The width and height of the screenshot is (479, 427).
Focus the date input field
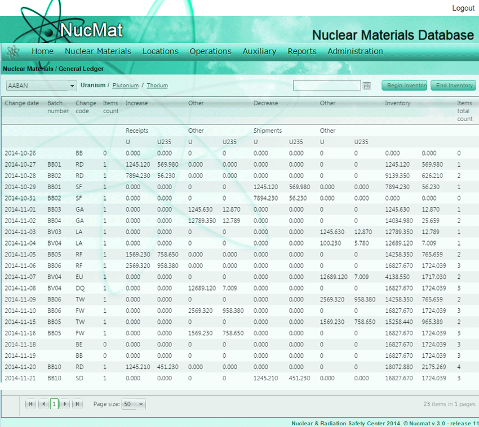(326, 86)
